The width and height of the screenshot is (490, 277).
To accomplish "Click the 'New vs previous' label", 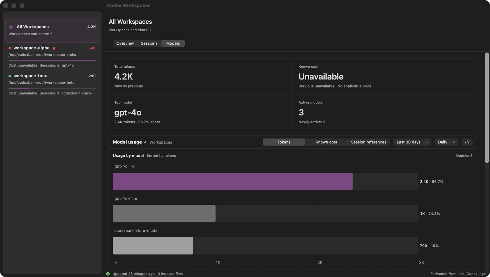I will coord(128,86).
